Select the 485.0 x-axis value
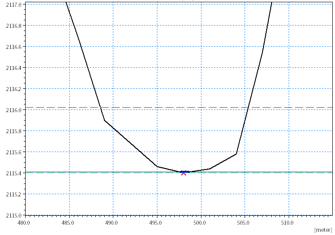The image size is (335, 235). [x=68, y=223]
